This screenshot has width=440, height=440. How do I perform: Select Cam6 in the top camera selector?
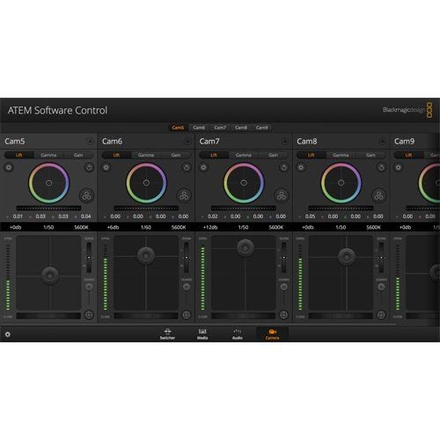[x=199, y=128]
